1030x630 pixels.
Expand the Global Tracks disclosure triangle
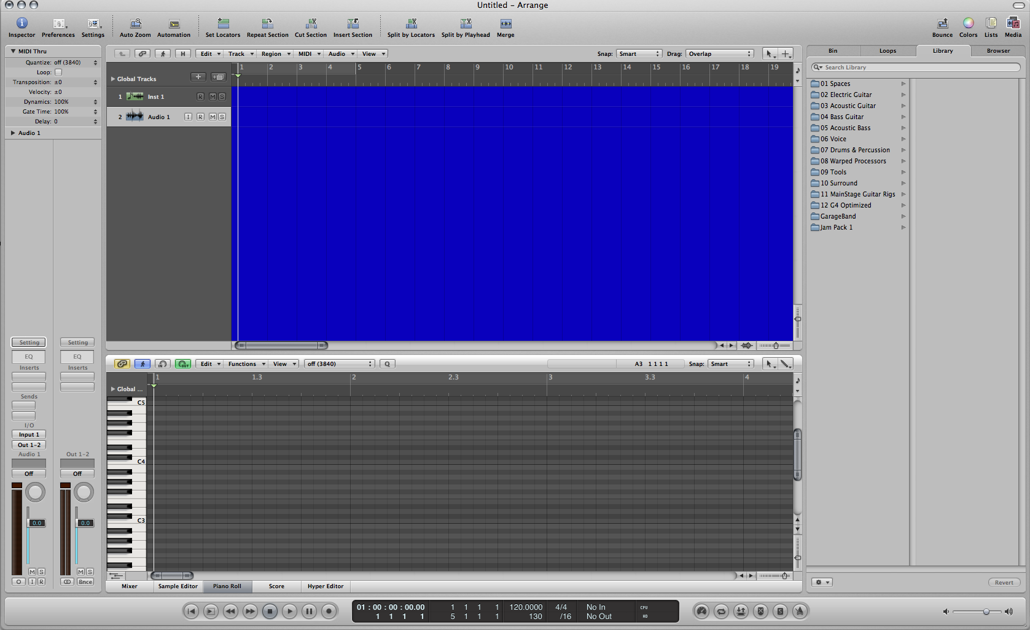click(x=113, y=79)
